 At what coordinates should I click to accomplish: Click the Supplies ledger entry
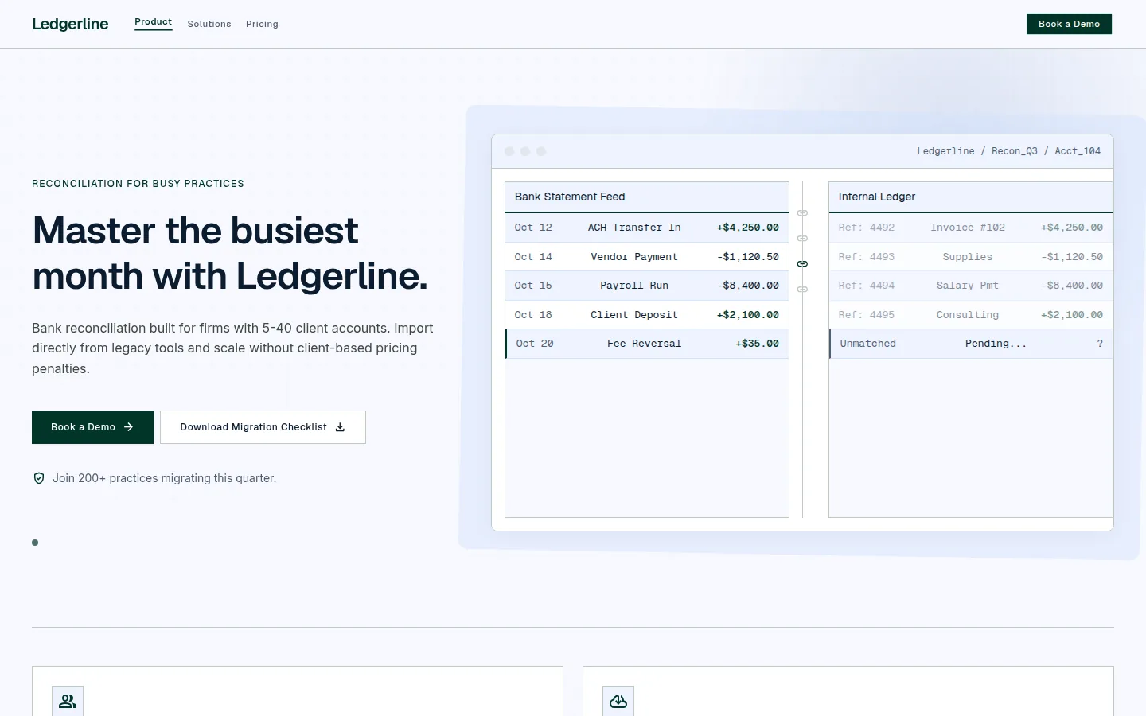[968, 257]
